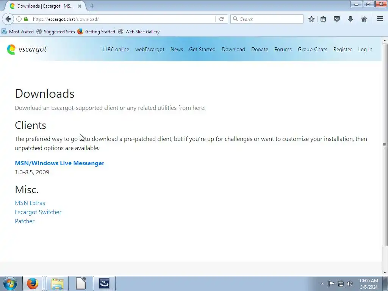Screen dimensions: 388x291
Task: Open the Suggested Sites bookmark
Action: (x=56, y=32)
